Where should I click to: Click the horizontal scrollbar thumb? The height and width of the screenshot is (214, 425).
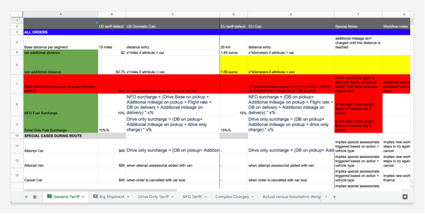[x=100, y=190]
